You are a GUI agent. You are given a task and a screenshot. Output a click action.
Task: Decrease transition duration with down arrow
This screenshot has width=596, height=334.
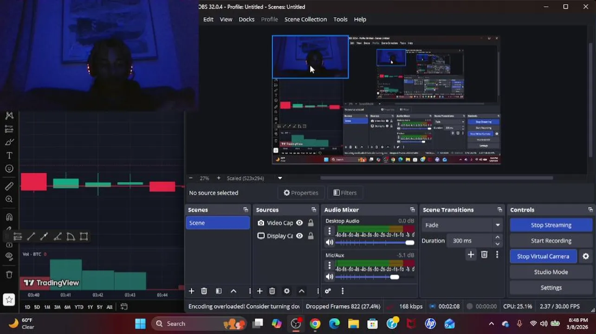(x=498, y=244)
